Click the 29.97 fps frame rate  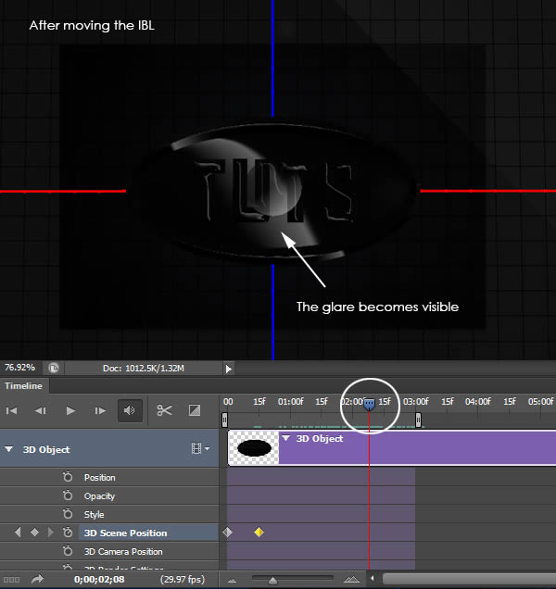click(x=183, y=579)
